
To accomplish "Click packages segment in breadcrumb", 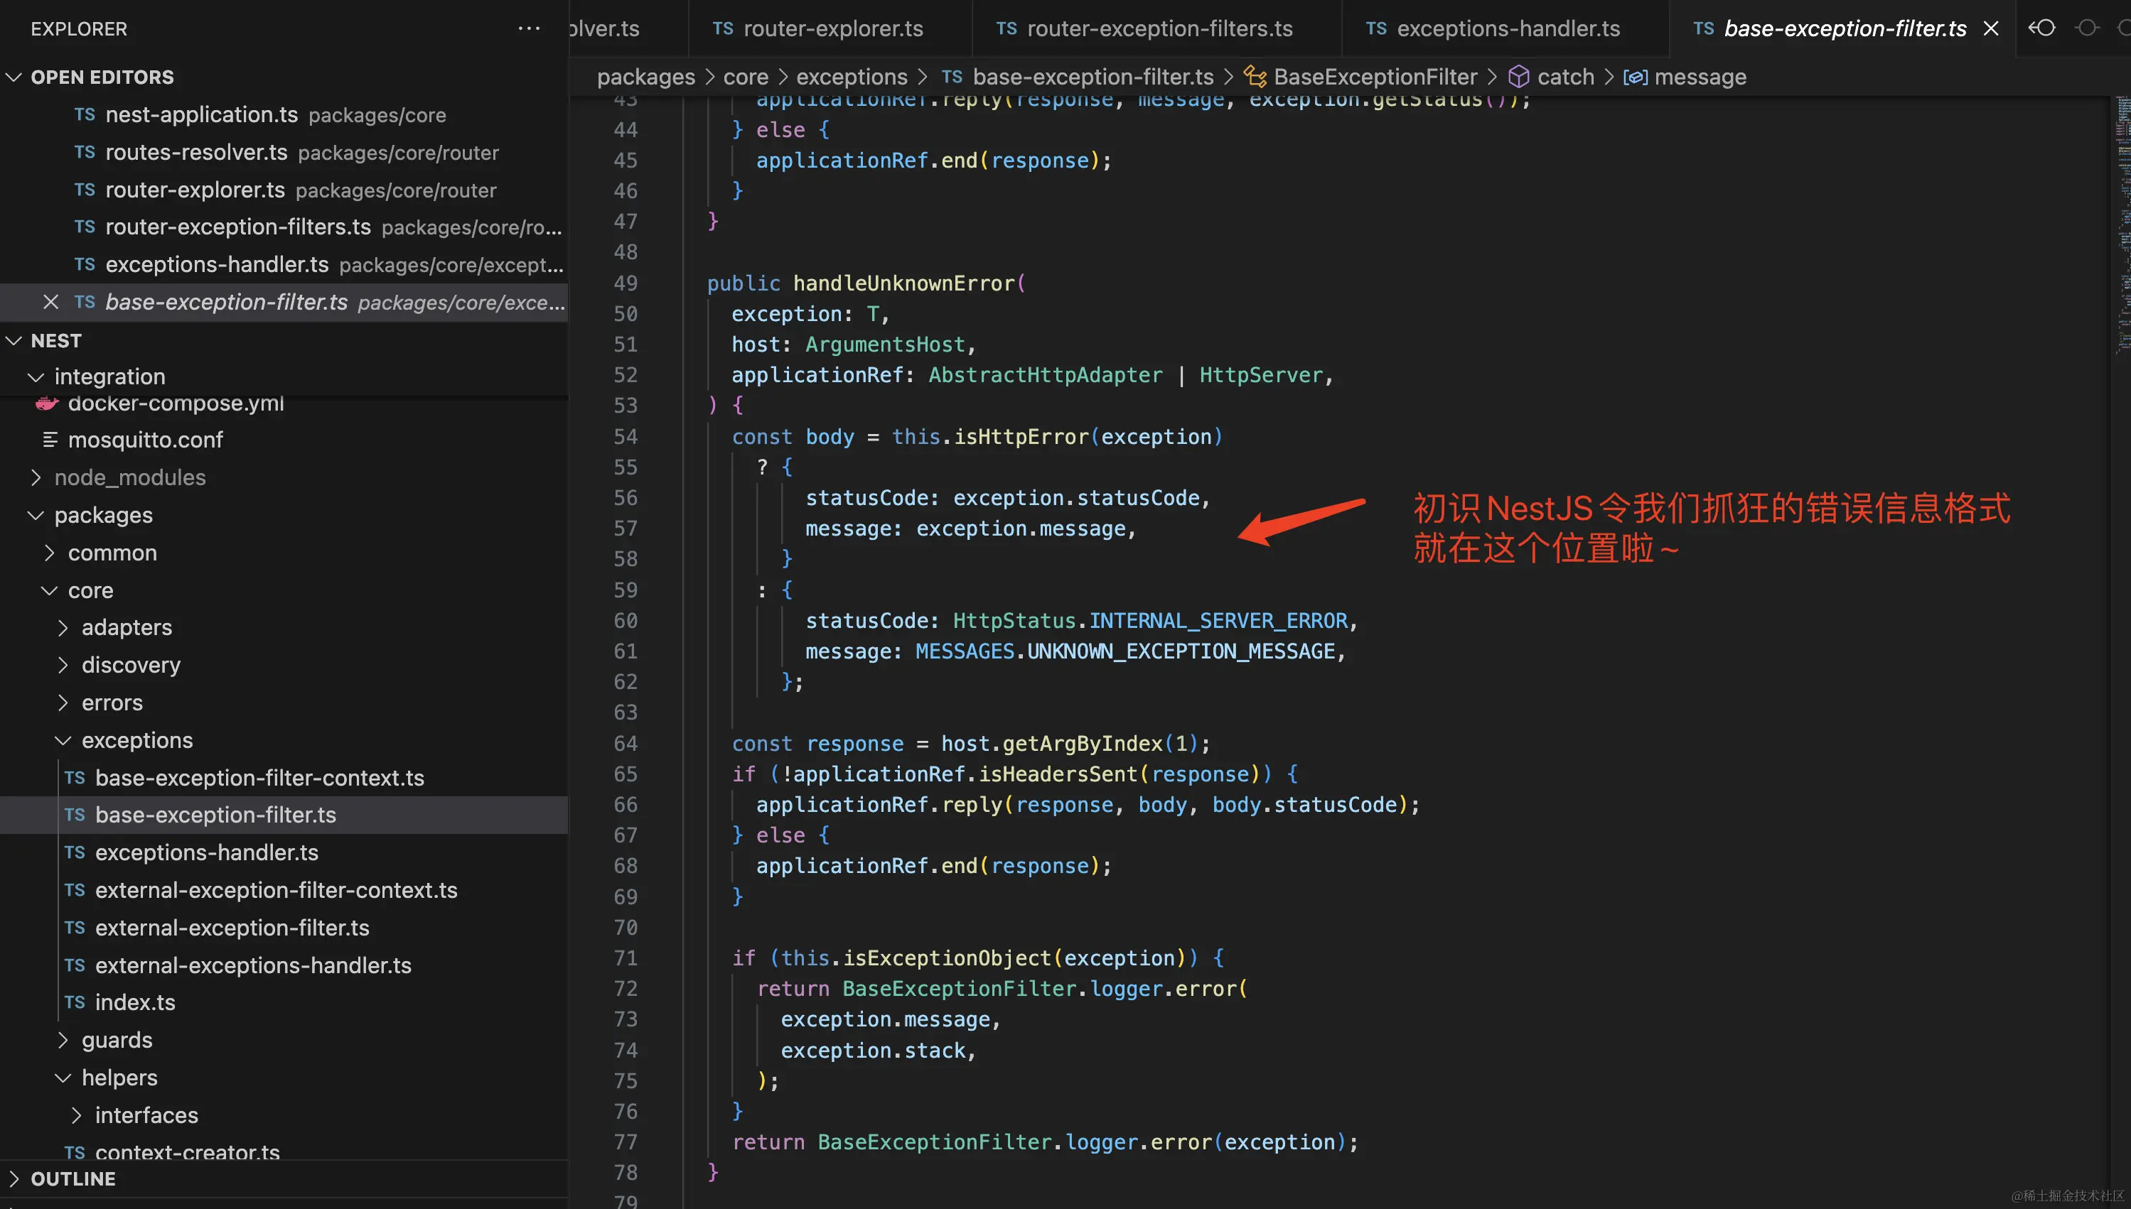I will click(x=645, y=77).
